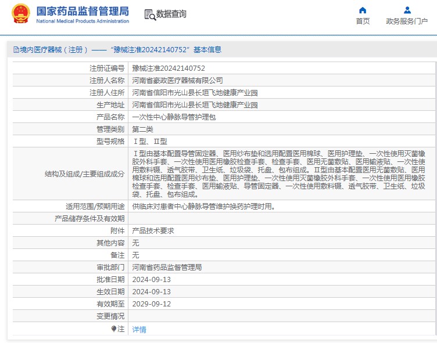Viewport: 437px width, 343px height.
Task: Click the National Medical Products Administration subtitle
Action: 83,21
